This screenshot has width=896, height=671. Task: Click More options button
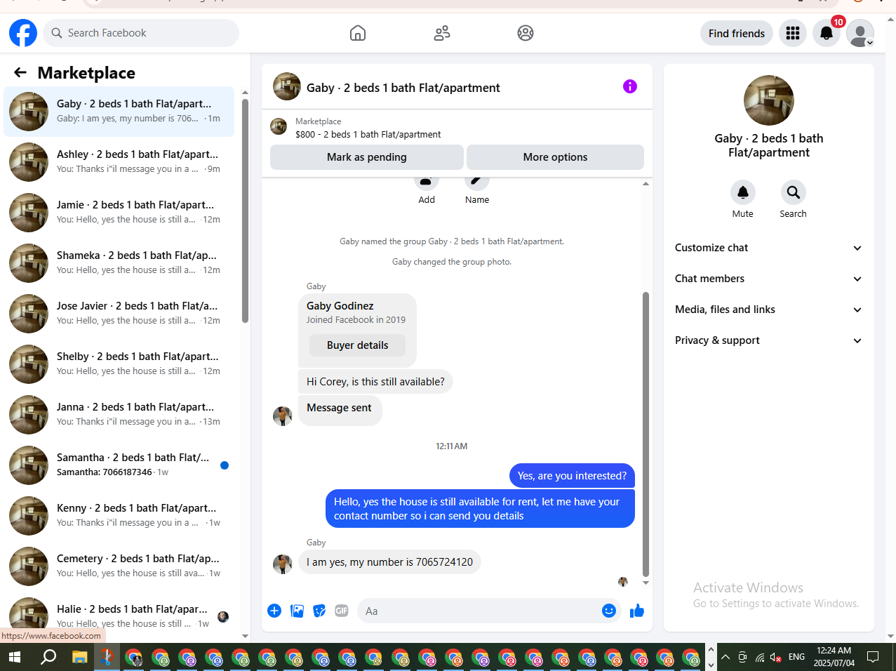[555, 157]
